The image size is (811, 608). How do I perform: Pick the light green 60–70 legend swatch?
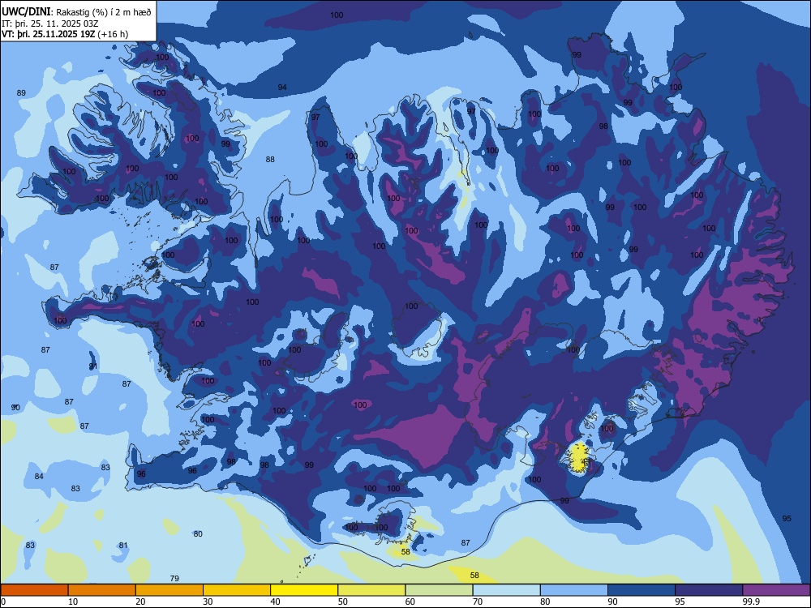[x=439, y=590]
